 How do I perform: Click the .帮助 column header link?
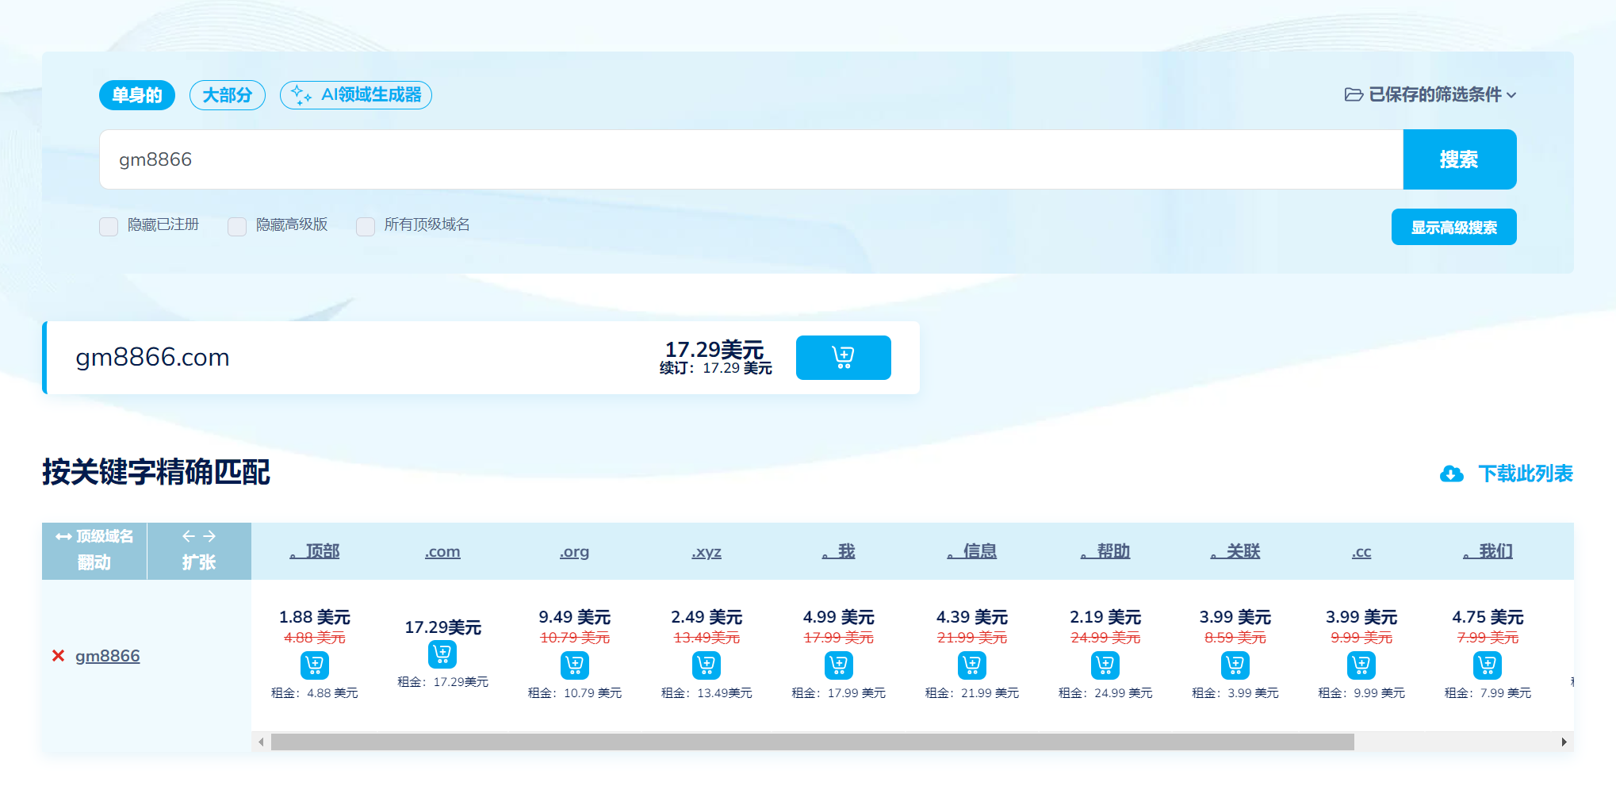[1105, 551]
